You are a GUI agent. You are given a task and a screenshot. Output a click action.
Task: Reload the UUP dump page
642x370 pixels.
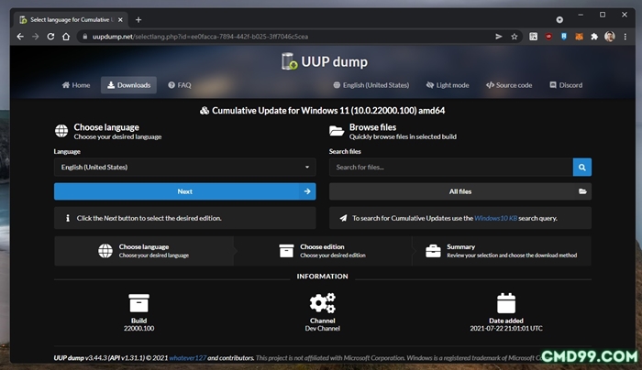pyautogui.click(x=50, y=37)
